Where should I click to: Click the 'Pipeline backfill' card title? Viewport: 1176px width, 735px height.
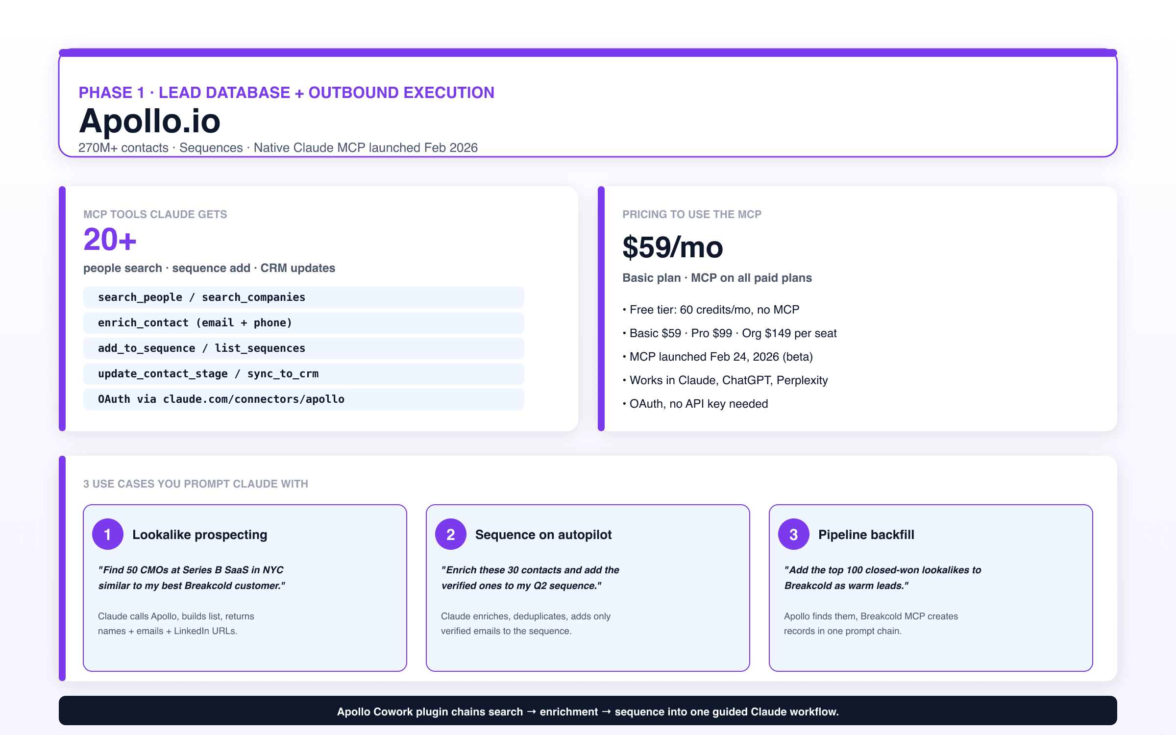pyautogui.click(x=866, y=535)
